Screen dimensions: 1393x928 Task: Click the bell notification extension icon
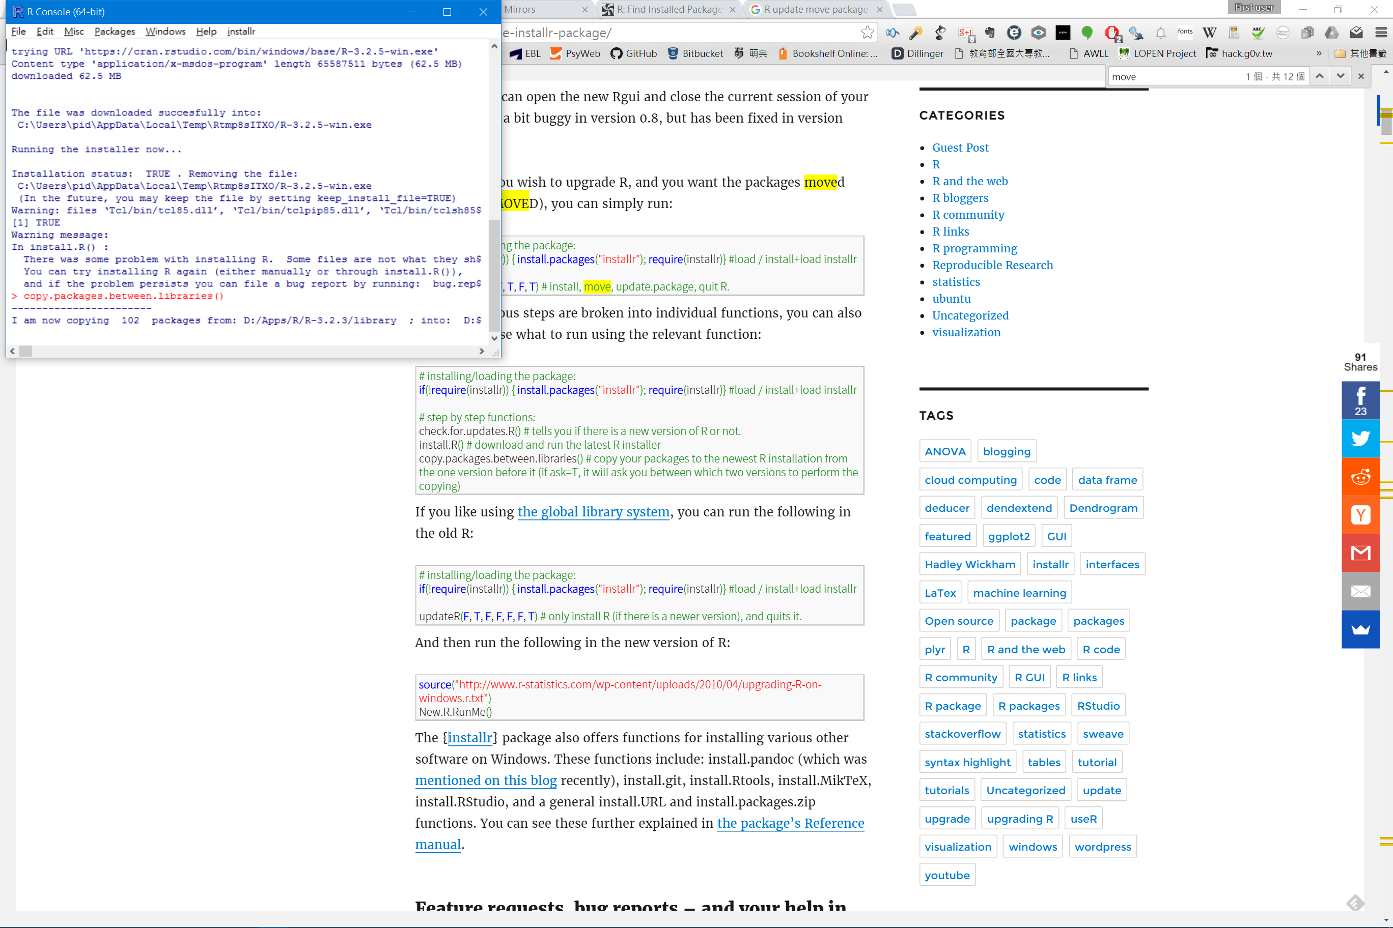tap(1160, 33)
